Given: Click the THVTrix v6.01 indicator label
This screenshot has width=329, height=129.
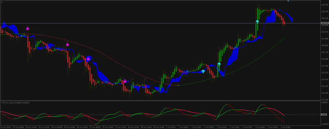Looking at the screenshot, I should coord(15,102).
